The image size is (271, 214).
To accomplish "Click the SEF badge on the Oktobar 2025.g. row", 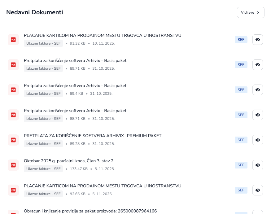I will [x=241, y=165].
